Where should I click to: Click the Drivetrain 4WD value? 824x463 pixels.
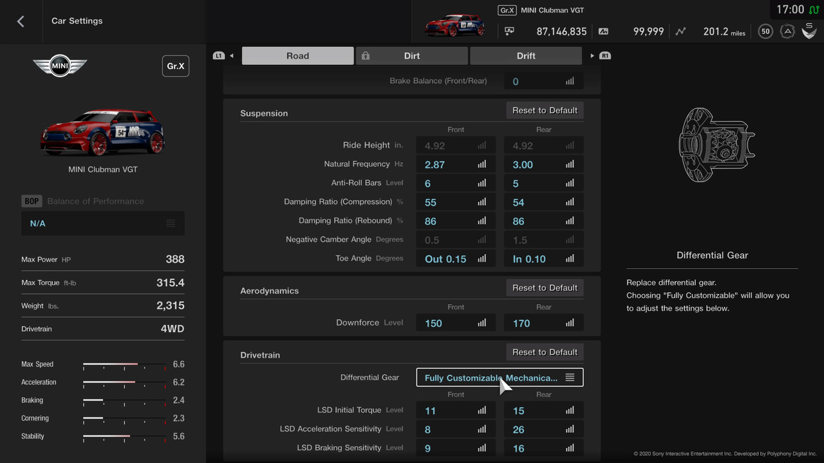click(173, 329)
